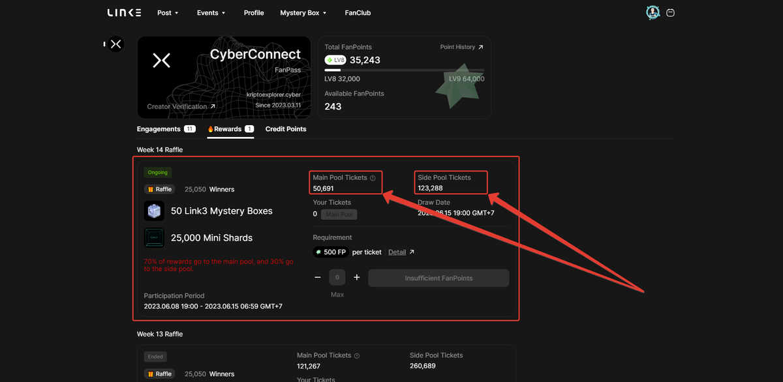Click the Ended badge in Week 13 Raffle
The height and width of the screenshot is (382, 783).
(x=155, y=357)
